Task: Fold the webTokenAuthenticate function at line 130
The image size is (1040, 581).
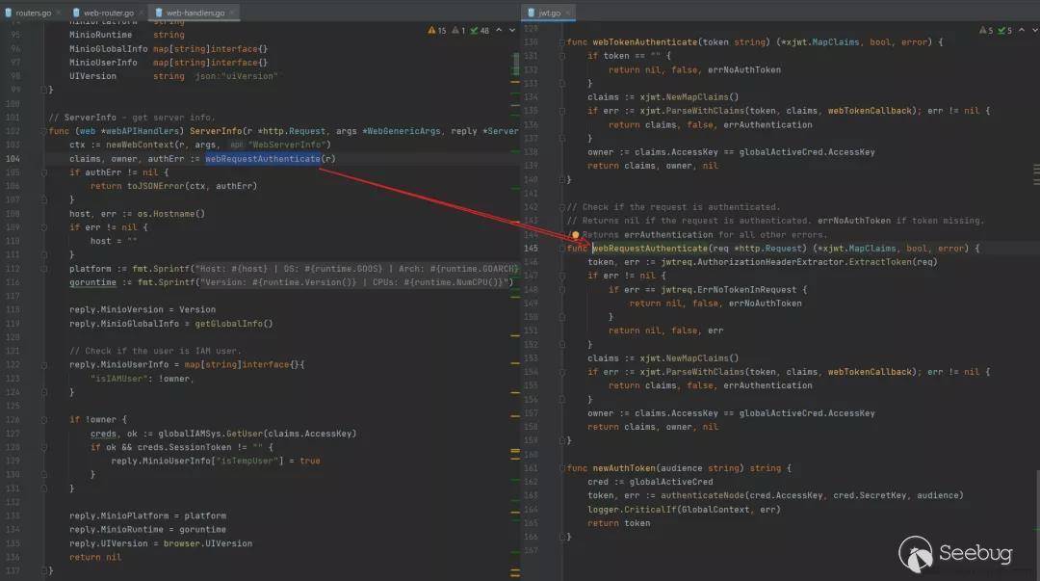Action: pyautogui.click(x=562, y=42)
